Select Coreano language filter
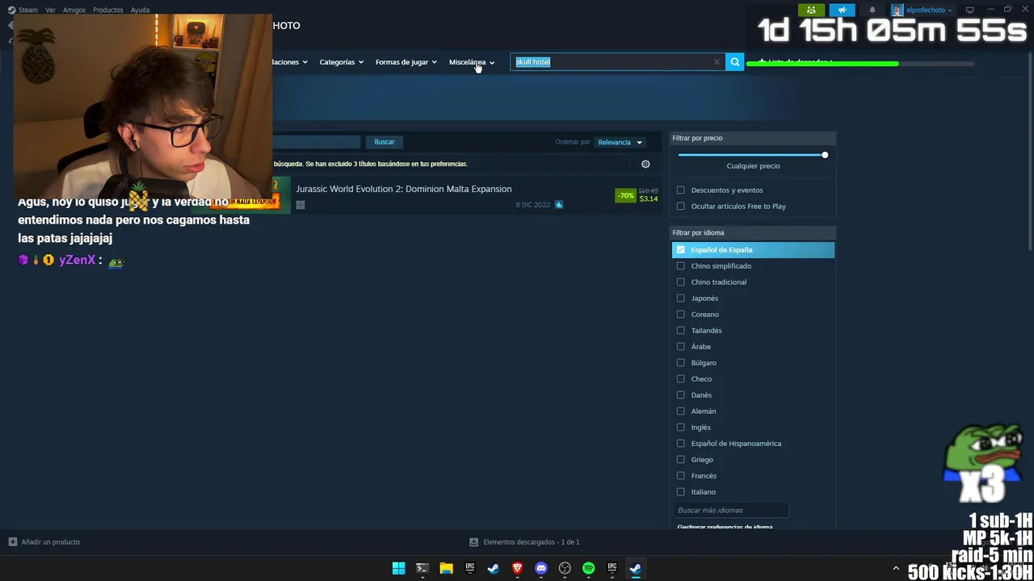Screen dimensions: 1034x581 pos(681,315)
